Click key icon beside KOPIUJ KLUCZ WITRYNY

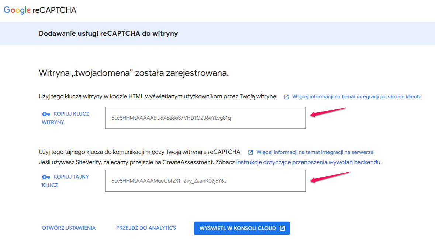[46, 114]
